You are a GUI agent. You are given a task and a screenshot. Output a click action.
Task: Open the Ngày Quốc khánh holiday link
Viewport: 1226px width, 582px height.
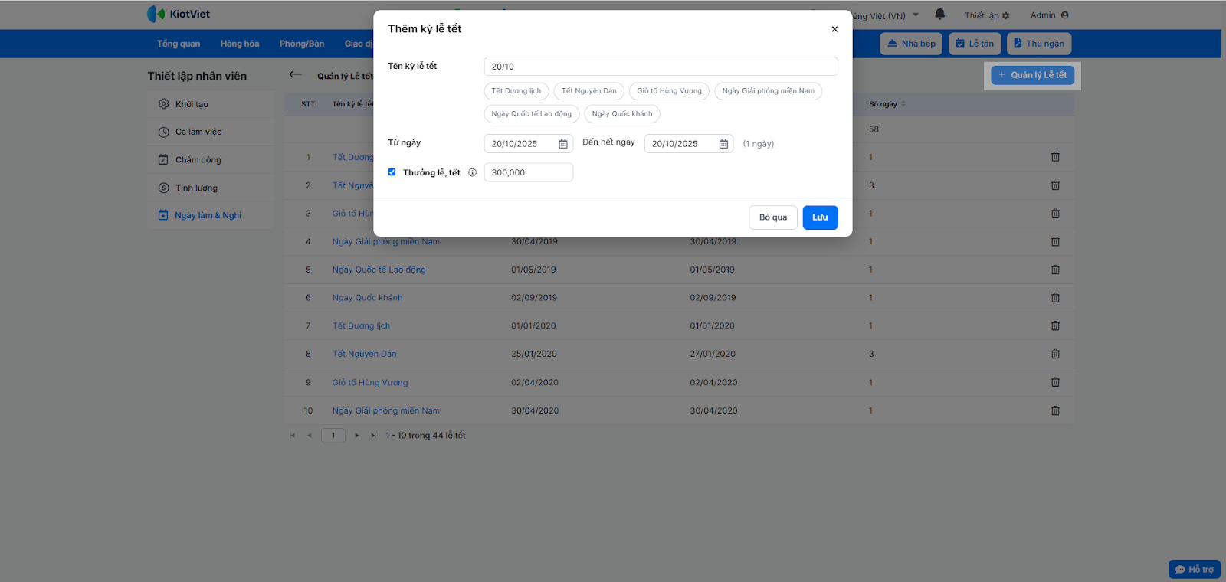click(x=367, y=298)
